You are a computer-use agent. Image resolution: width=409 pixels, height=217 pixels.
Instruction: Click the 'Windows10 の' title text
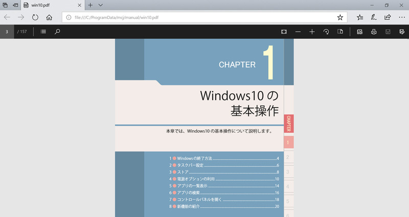point(239,95)
